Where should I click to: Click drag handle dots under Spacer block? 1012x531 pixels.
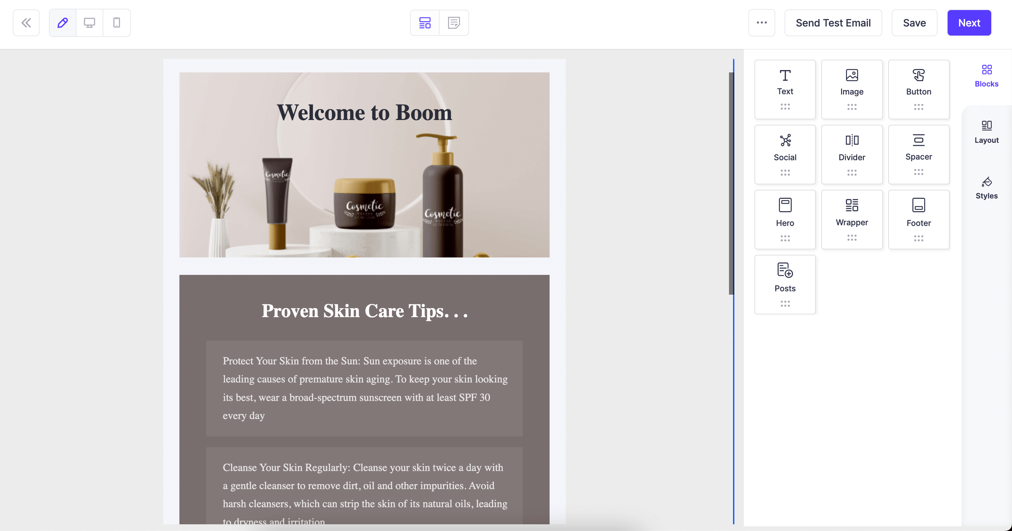918,172
